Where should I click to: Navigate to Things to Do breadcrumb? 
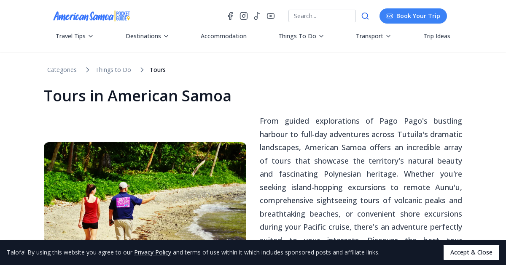113,70
